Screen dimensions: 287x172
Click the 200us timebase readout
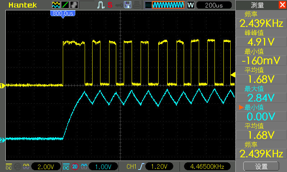(214, 5)
